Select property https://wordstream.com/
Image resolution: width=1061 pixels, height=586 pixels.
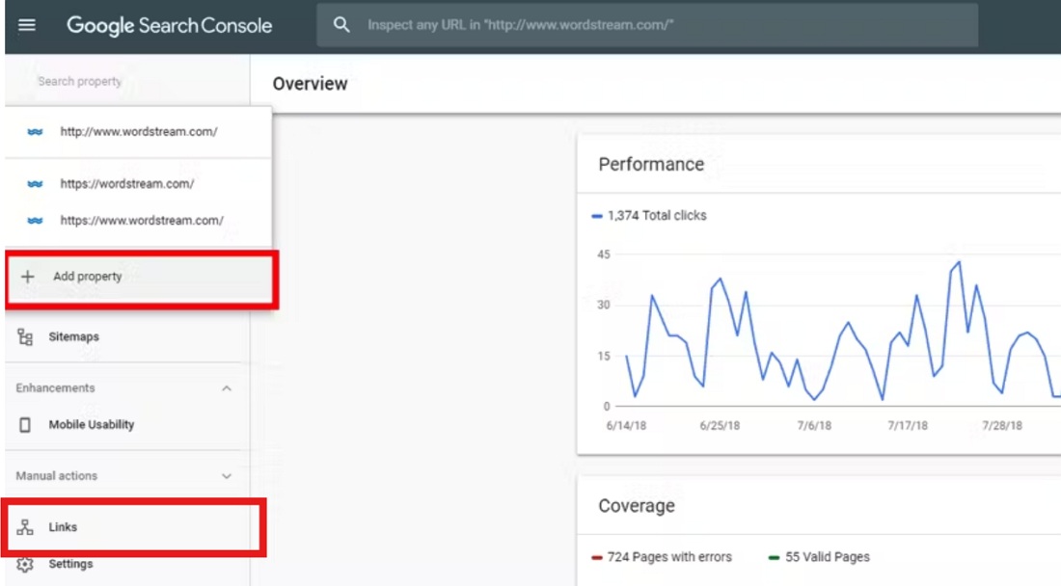[x=139, y=184]
